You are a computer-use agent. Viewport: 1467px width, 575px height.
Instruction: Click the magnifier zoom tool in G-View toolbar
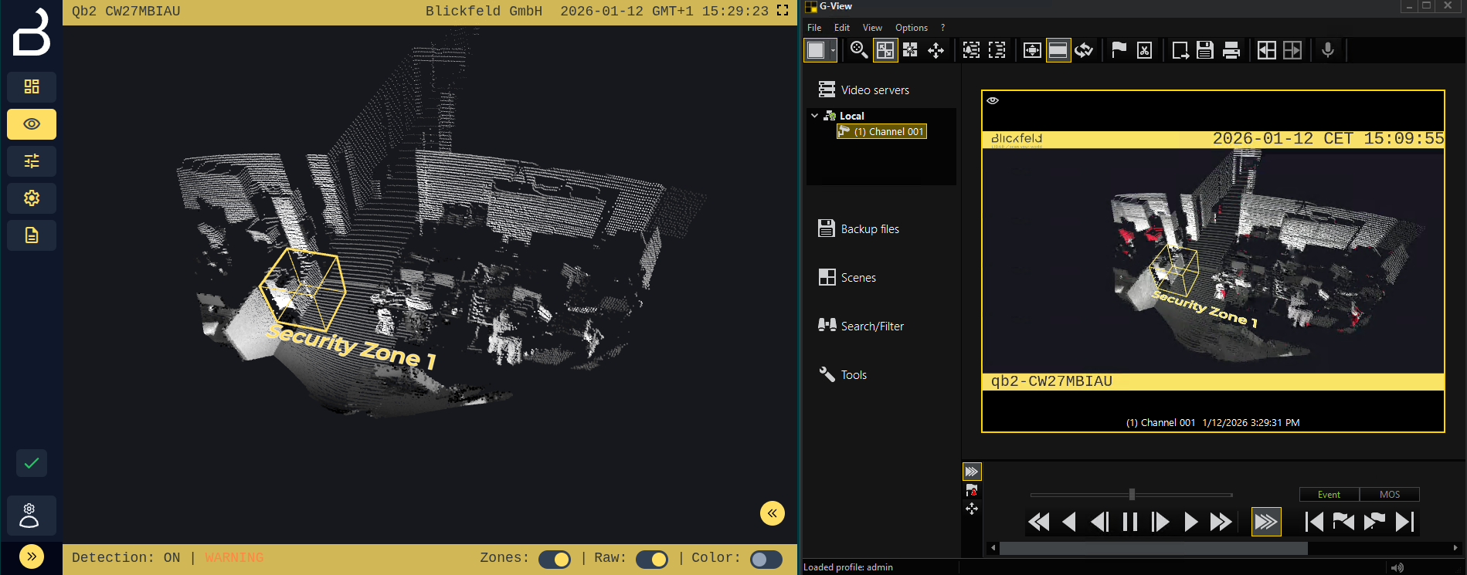point(858,50)
